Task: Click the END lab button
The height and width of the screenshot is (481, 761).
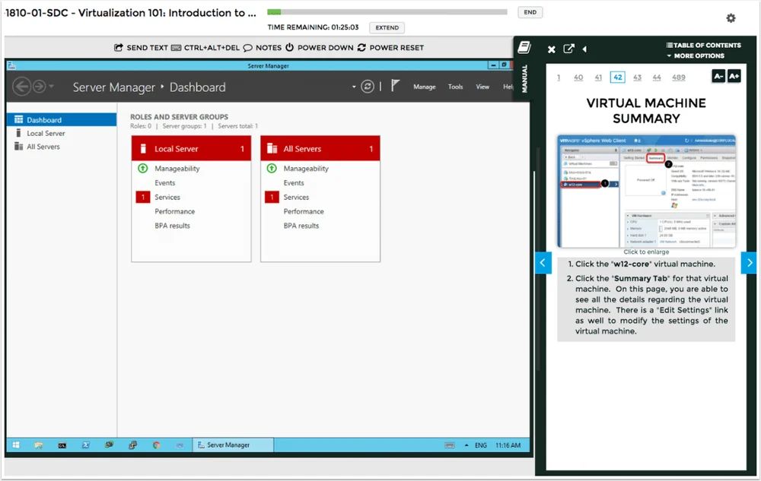Action: (530, 12)
